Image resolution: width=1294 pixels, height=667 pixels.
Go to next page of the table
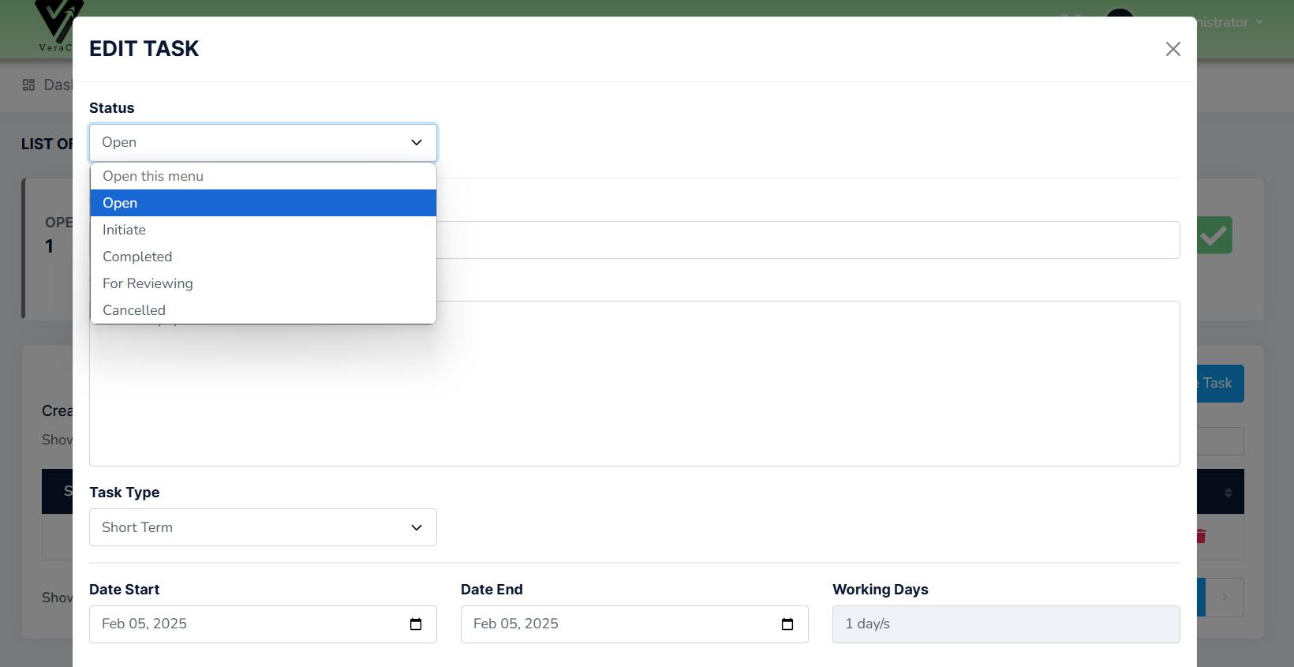[1225, 598]
